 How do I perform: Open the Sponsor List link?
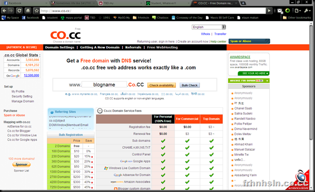[22, 170]
